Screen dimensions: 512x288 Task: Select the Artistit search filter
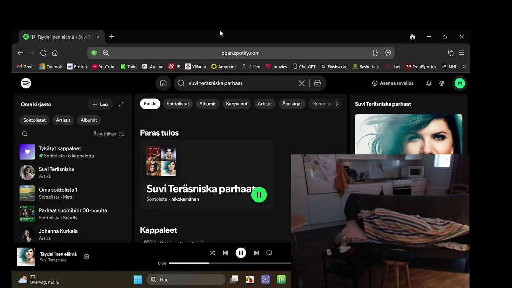coord(265,104)
